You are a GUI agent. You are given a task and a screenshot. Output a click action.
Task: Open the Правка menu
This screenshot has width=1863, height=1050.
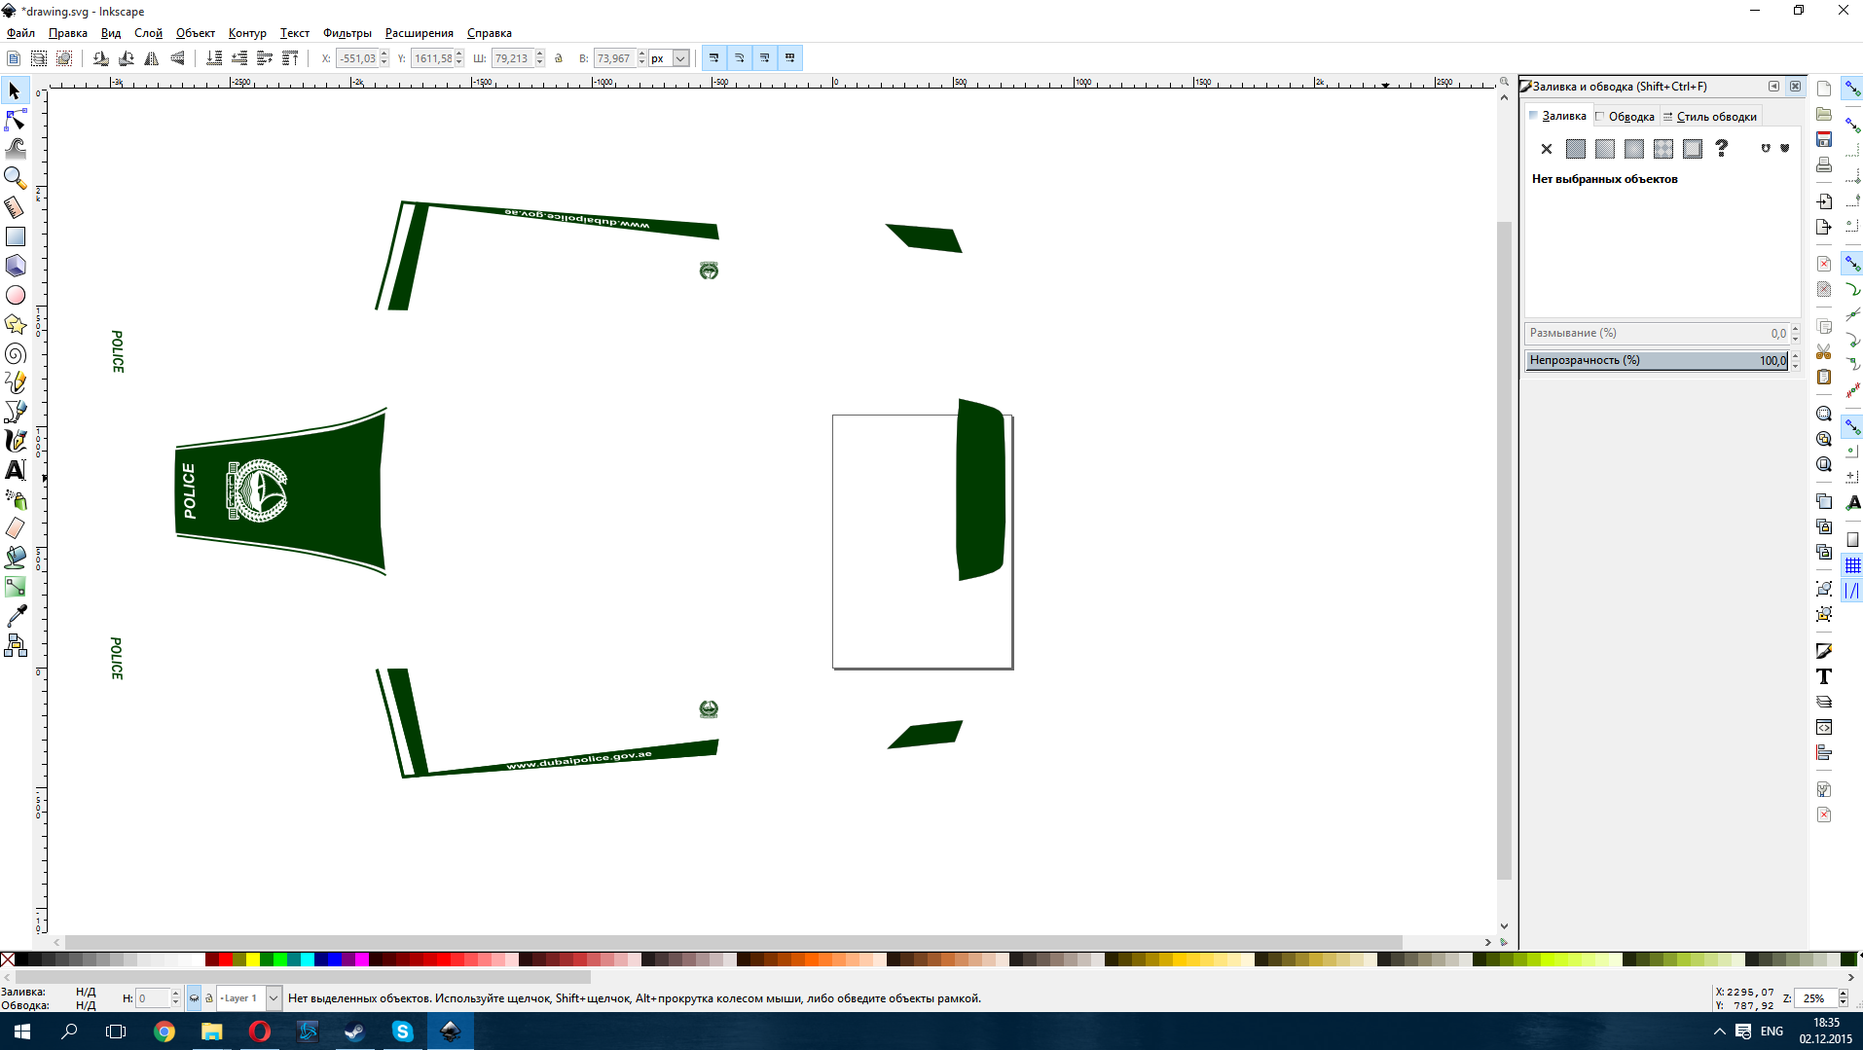coord(68,33)
